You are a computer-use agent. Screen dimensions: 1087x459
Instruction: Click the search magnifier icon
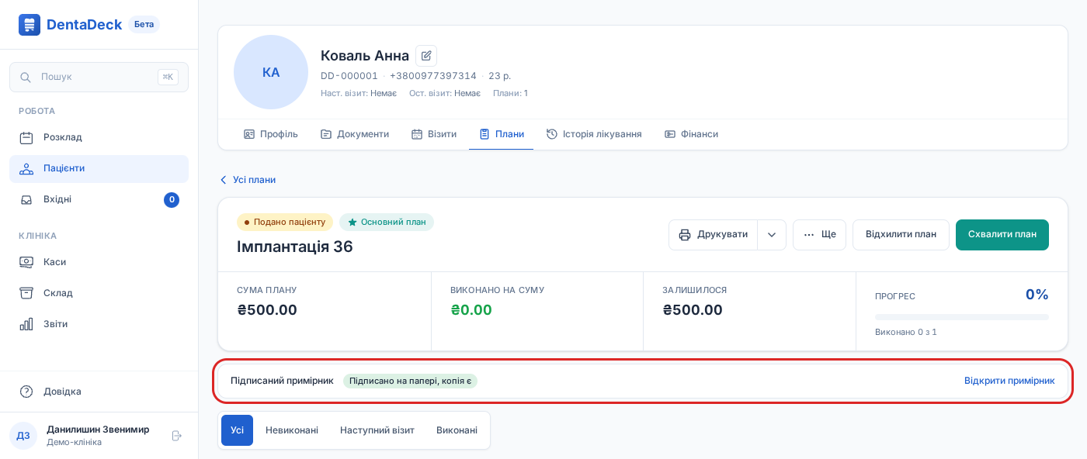[x=26, y=78]
